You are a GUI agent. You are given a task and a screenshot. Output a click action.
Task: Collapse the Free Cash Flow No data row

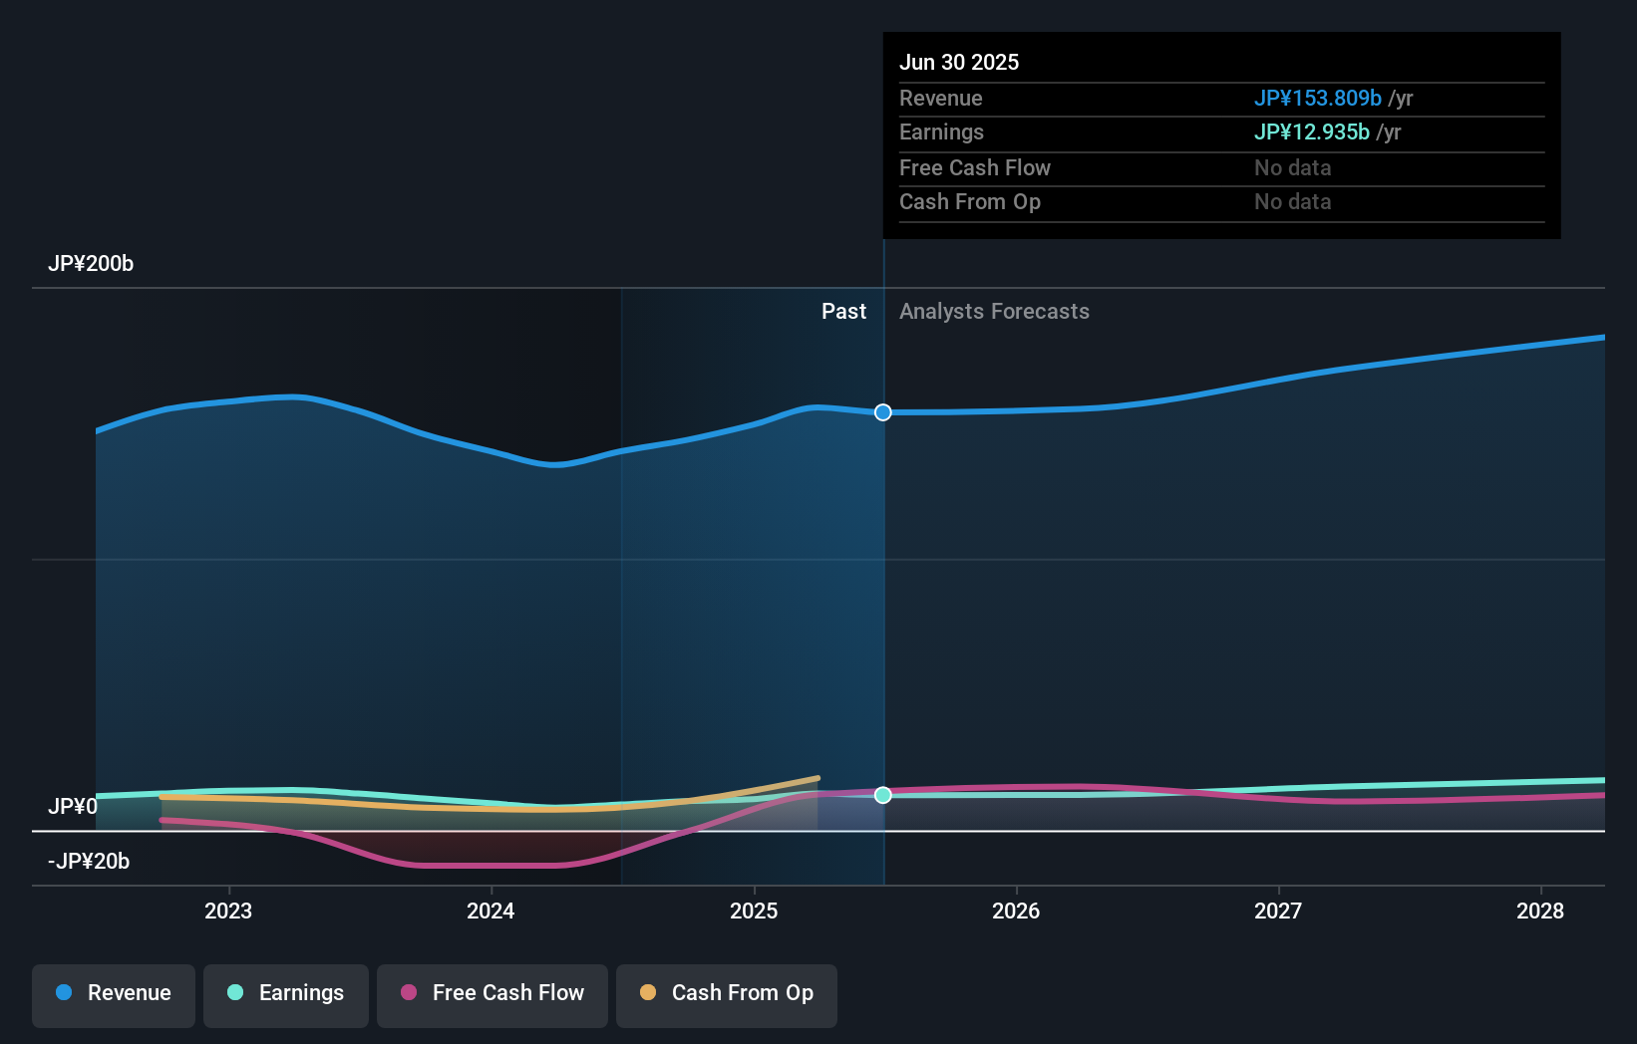pos(975,167)
